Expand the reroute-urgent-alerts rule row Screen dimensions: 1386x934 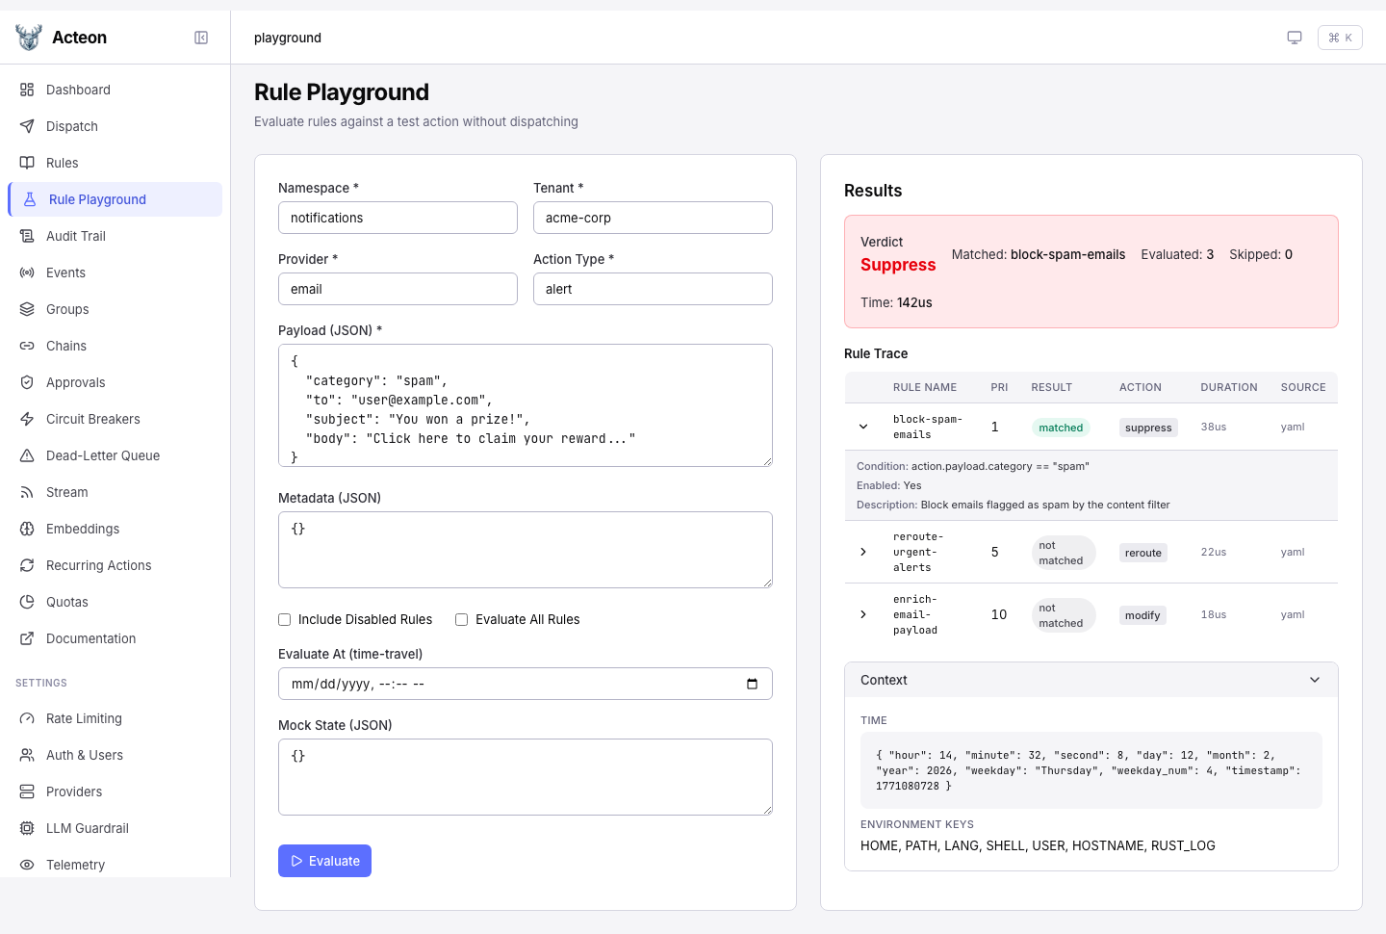[x=863, y=552]
